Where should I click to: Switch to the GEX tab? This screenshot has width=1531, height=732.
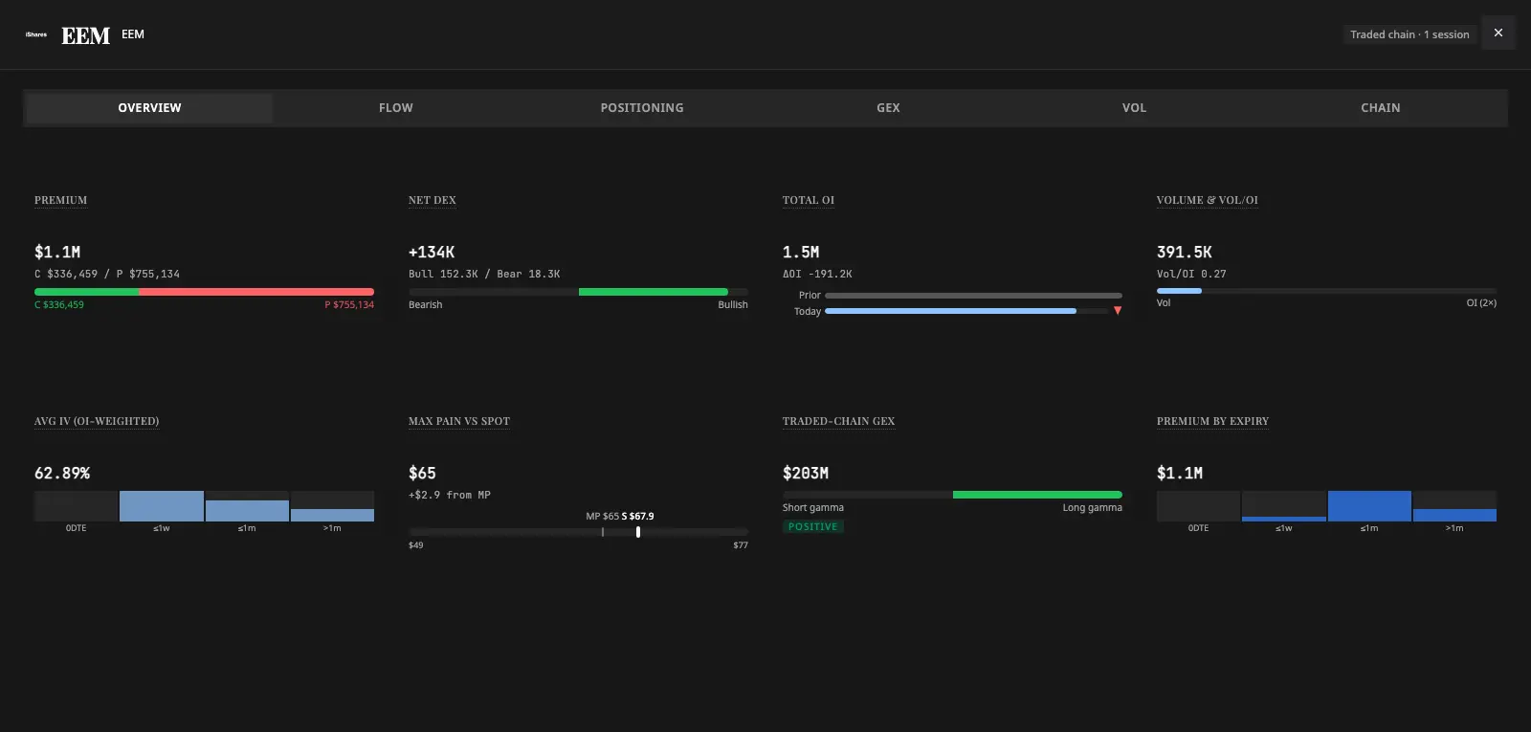(x=888, y=108)
